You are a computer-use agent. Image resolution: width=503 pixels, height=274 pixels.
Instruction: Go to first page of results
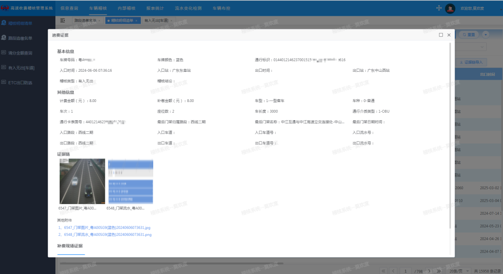(x=383, y=271)
